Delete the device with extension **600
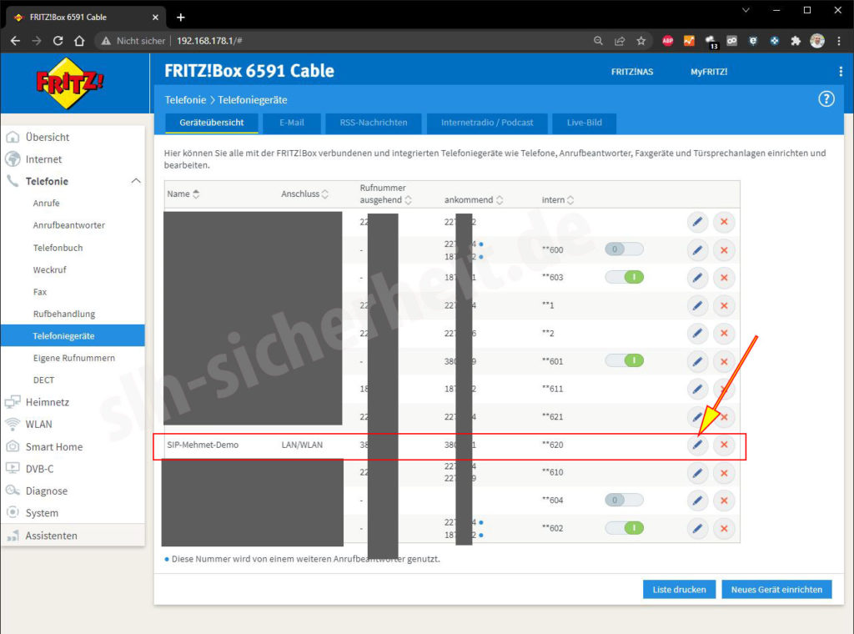 click(x=724, y=250)
